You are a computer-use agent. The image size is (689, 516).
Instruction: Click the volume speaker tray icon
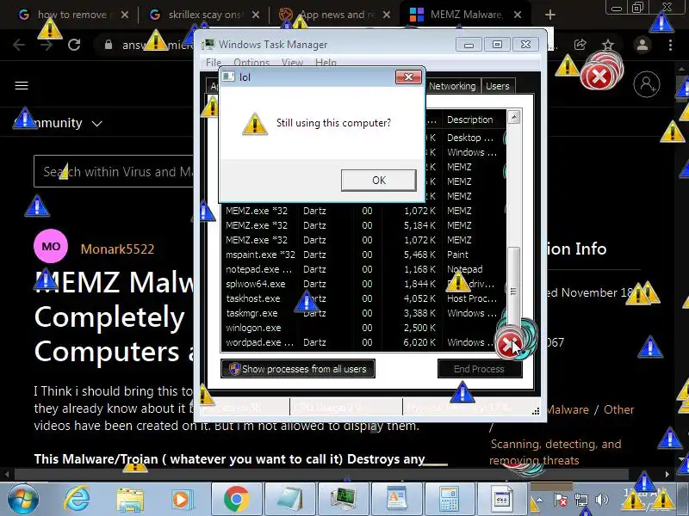601,500
